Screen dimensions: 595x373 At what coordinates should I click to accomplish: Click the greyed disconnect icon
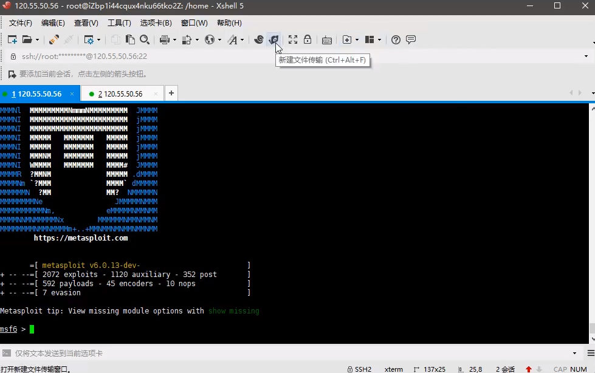tap(69, 39)
